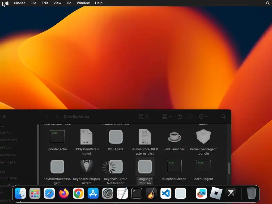
Task: Open iCloud Drive in Finder sidebar
Action: (8, 178)
